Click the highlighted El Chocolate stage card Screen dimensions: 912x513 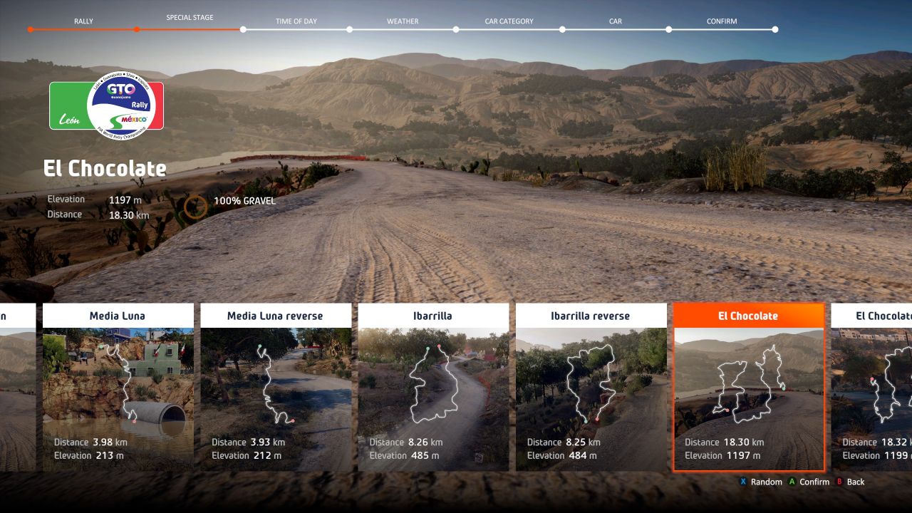coord(748,387)
